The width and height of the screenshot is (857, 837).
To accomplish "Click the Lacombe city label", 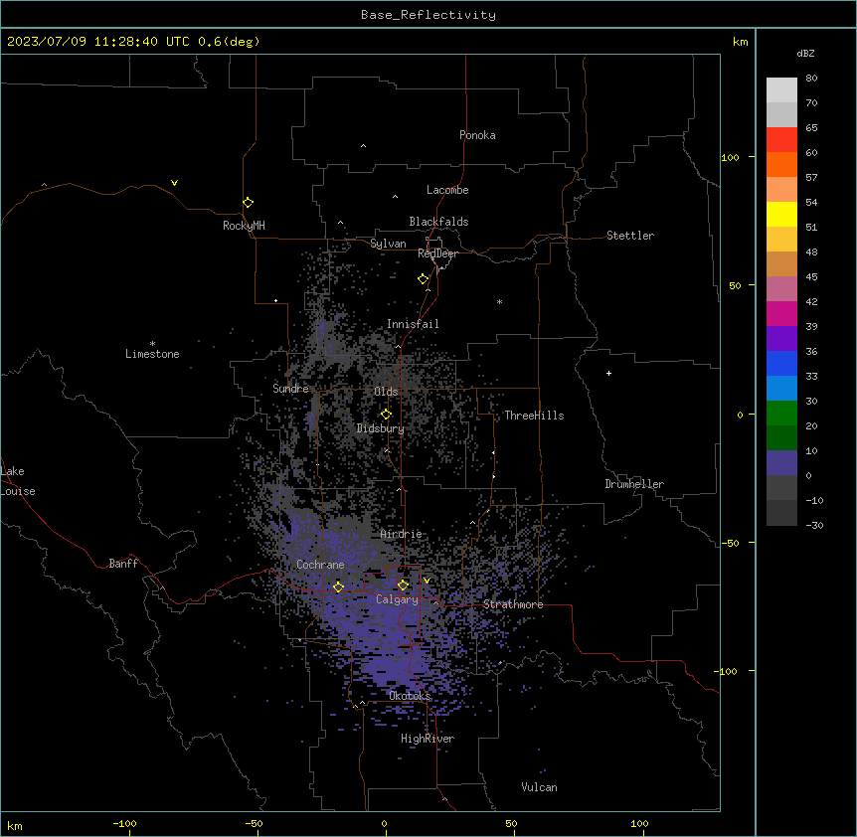I will [447, 190].
